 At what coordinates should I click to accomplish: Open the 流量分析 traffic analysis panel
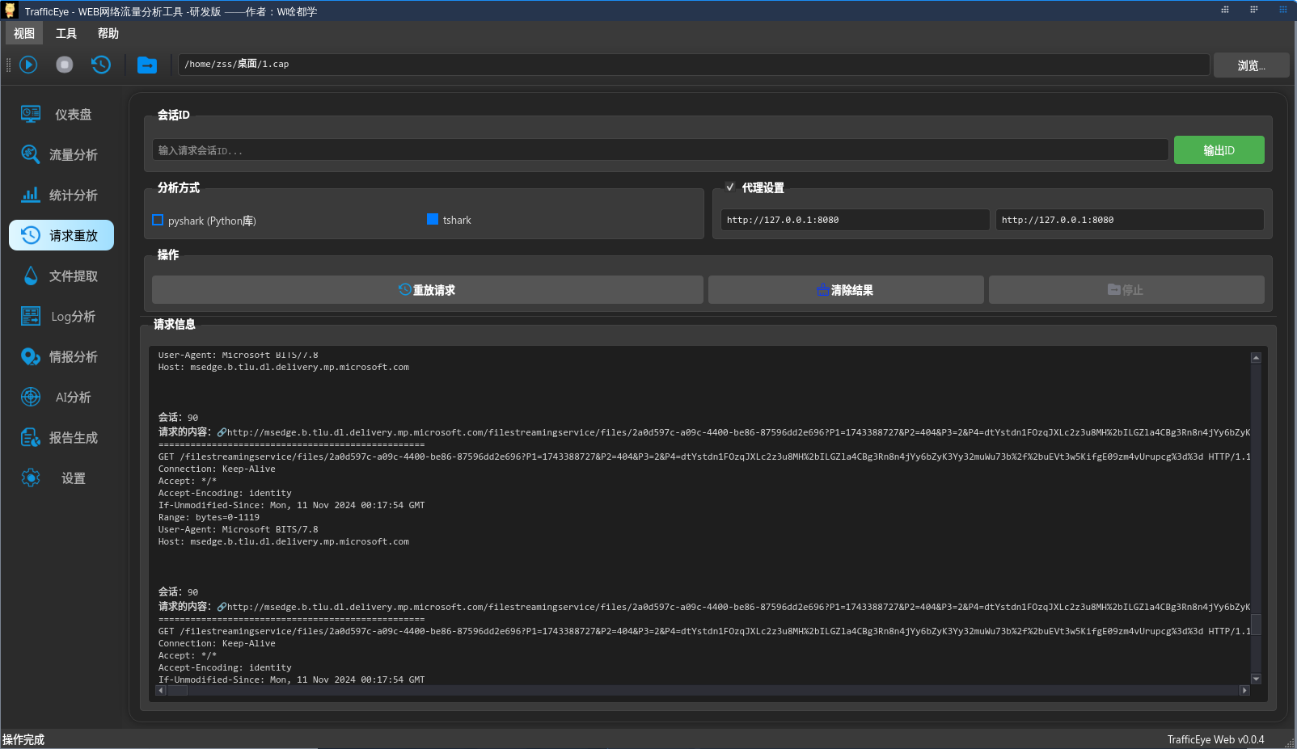[x=61, y=154]
